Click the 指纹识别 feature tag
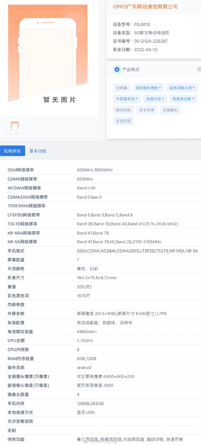201x445 pixels. [x=124, y=110]
